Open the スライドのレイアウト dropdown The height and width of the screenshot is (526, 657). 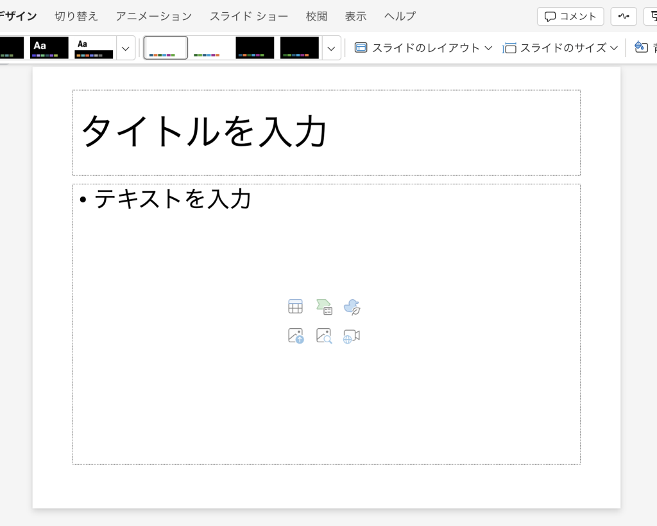click(423, 48)
